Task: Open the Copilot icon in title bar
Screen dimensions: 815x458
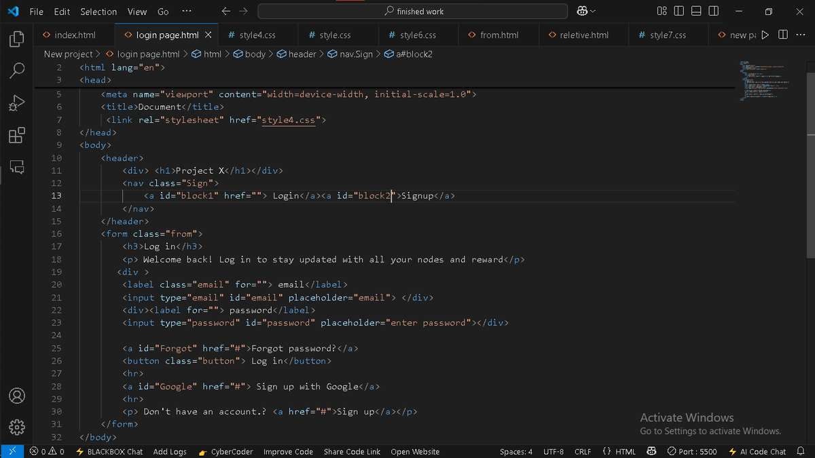Action: click(582, 12)
